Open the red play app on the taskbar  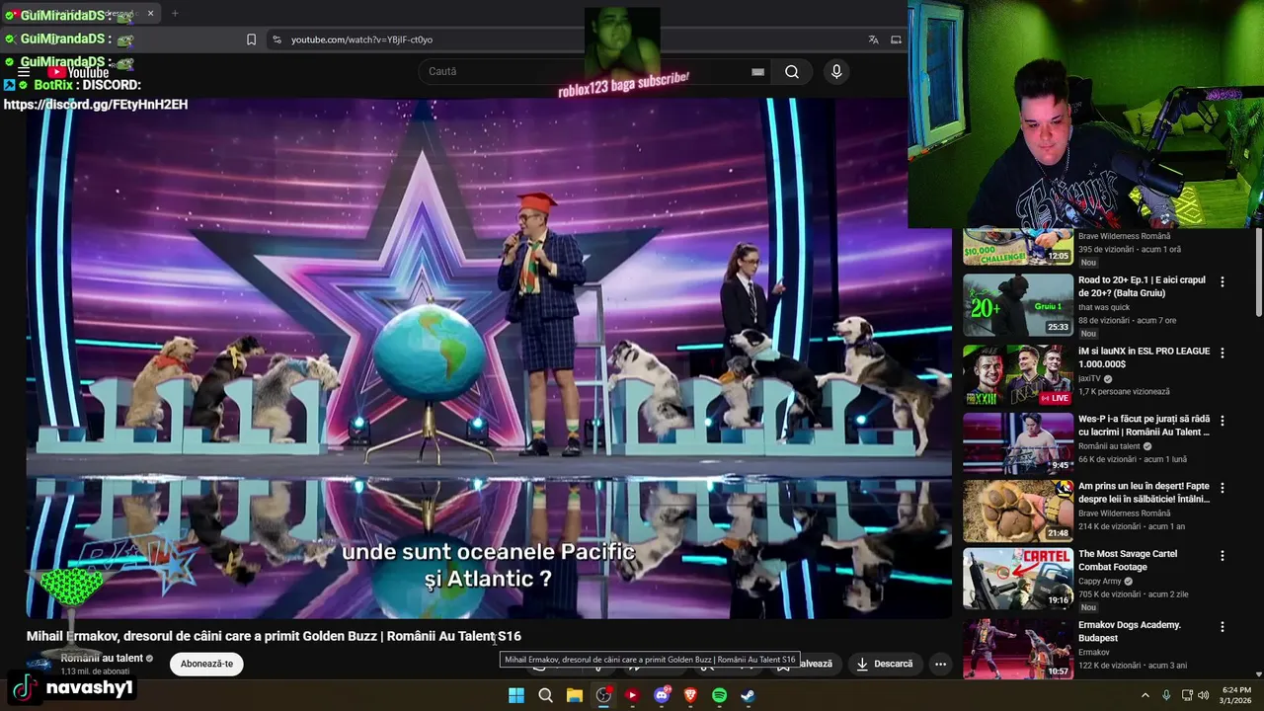632,695
